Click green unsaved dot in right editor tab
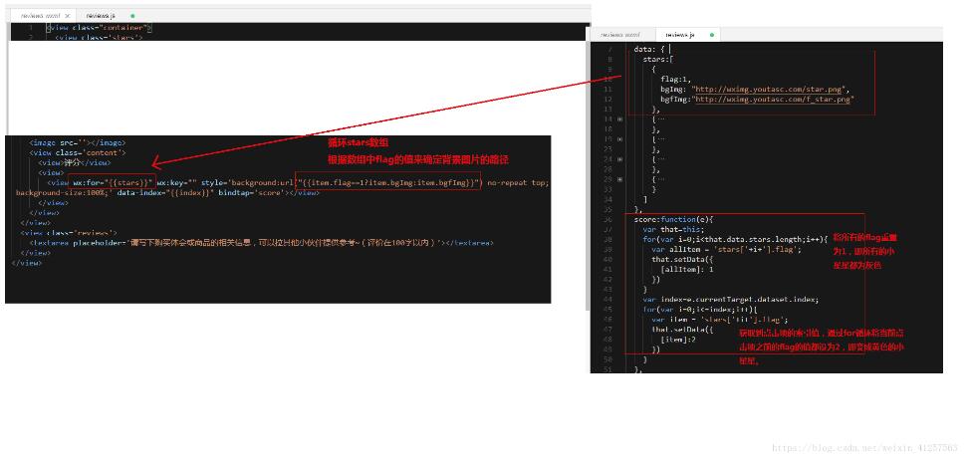Screen dimensions: 967x465 coord(712,35)
